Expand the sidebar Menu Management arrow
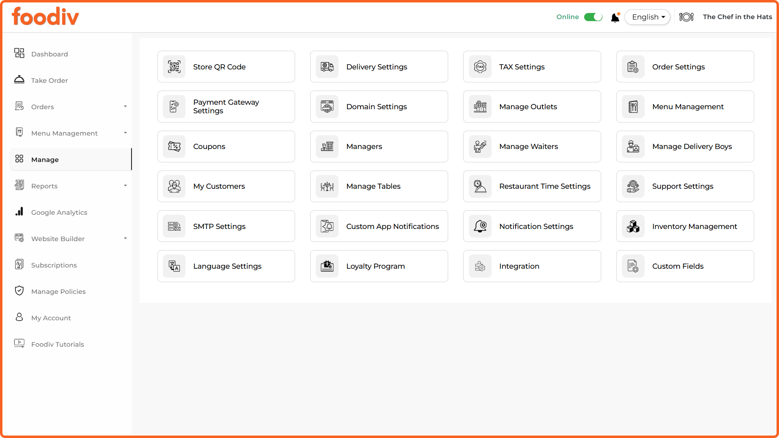 125,133
